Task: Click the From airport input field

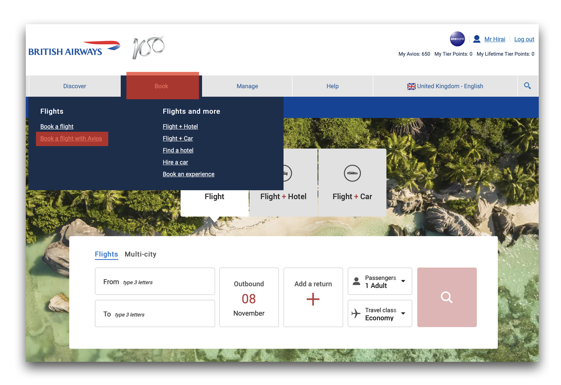Action: (x=155, y=281)
